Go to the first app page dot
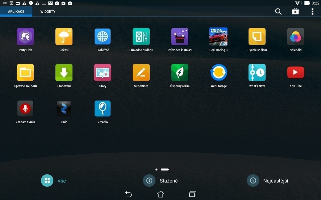The image size is (321, 200). [x=156, y=169]
